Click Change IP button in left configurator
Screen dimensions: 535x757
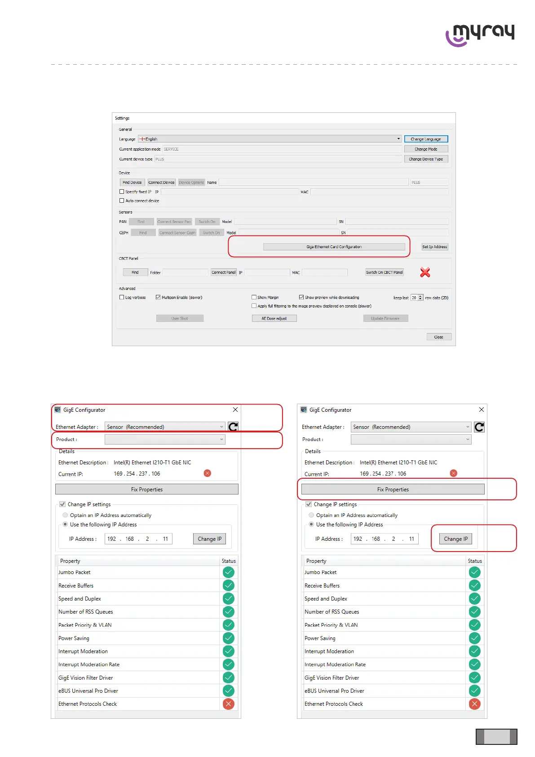[x=210, y=539]
